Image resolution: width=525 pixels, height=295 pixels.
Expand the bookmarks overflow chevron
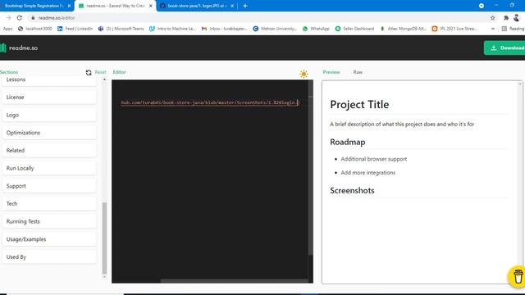(x=493, y=29)
